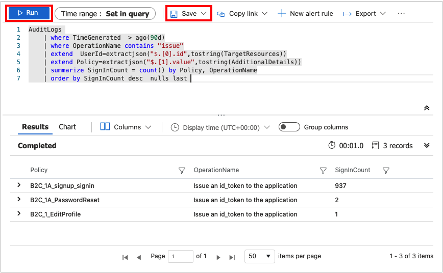Expand the completed status details chevron

pos(427,146)
